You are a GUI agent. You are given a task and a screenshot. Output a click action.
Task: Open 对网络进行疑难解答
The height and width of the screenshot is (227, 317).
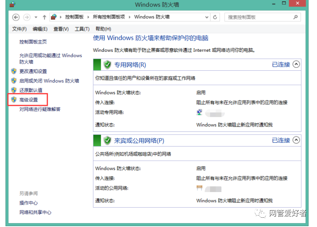[40, 109]
